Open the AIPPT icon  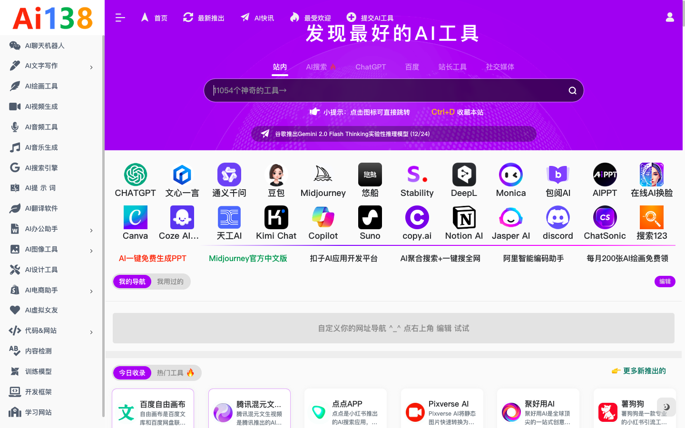pos(605,175)
